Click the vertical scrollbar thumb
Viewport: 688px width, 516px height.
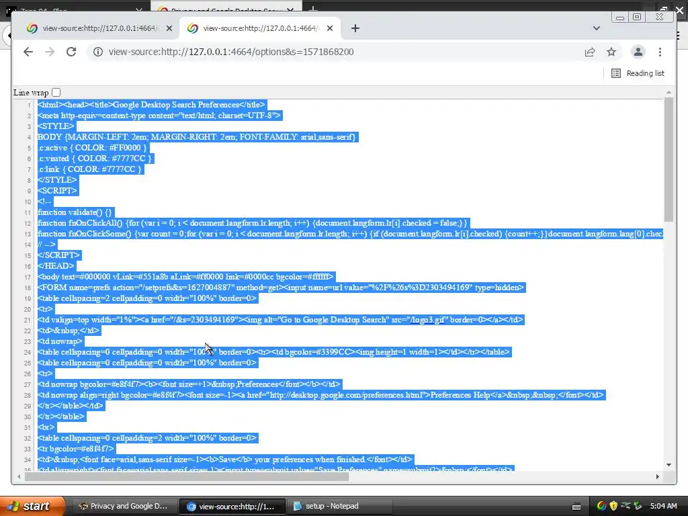(669, 160)
